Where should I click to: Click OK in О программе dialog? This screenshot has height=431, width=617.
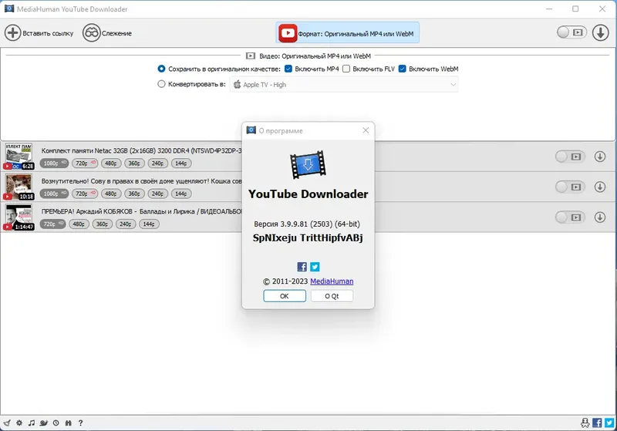point(285,296)
